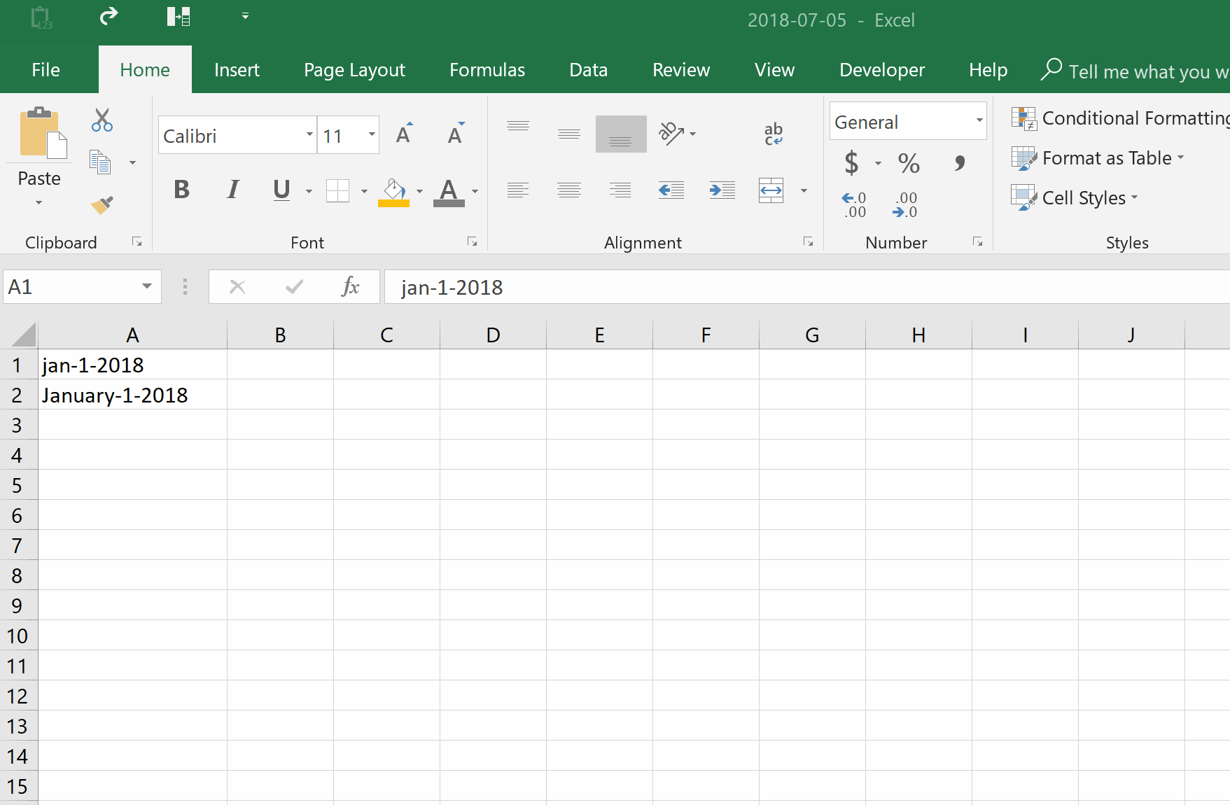Click the Increase Indent icon
This screenshot has height=805, width=1230.
722,190
